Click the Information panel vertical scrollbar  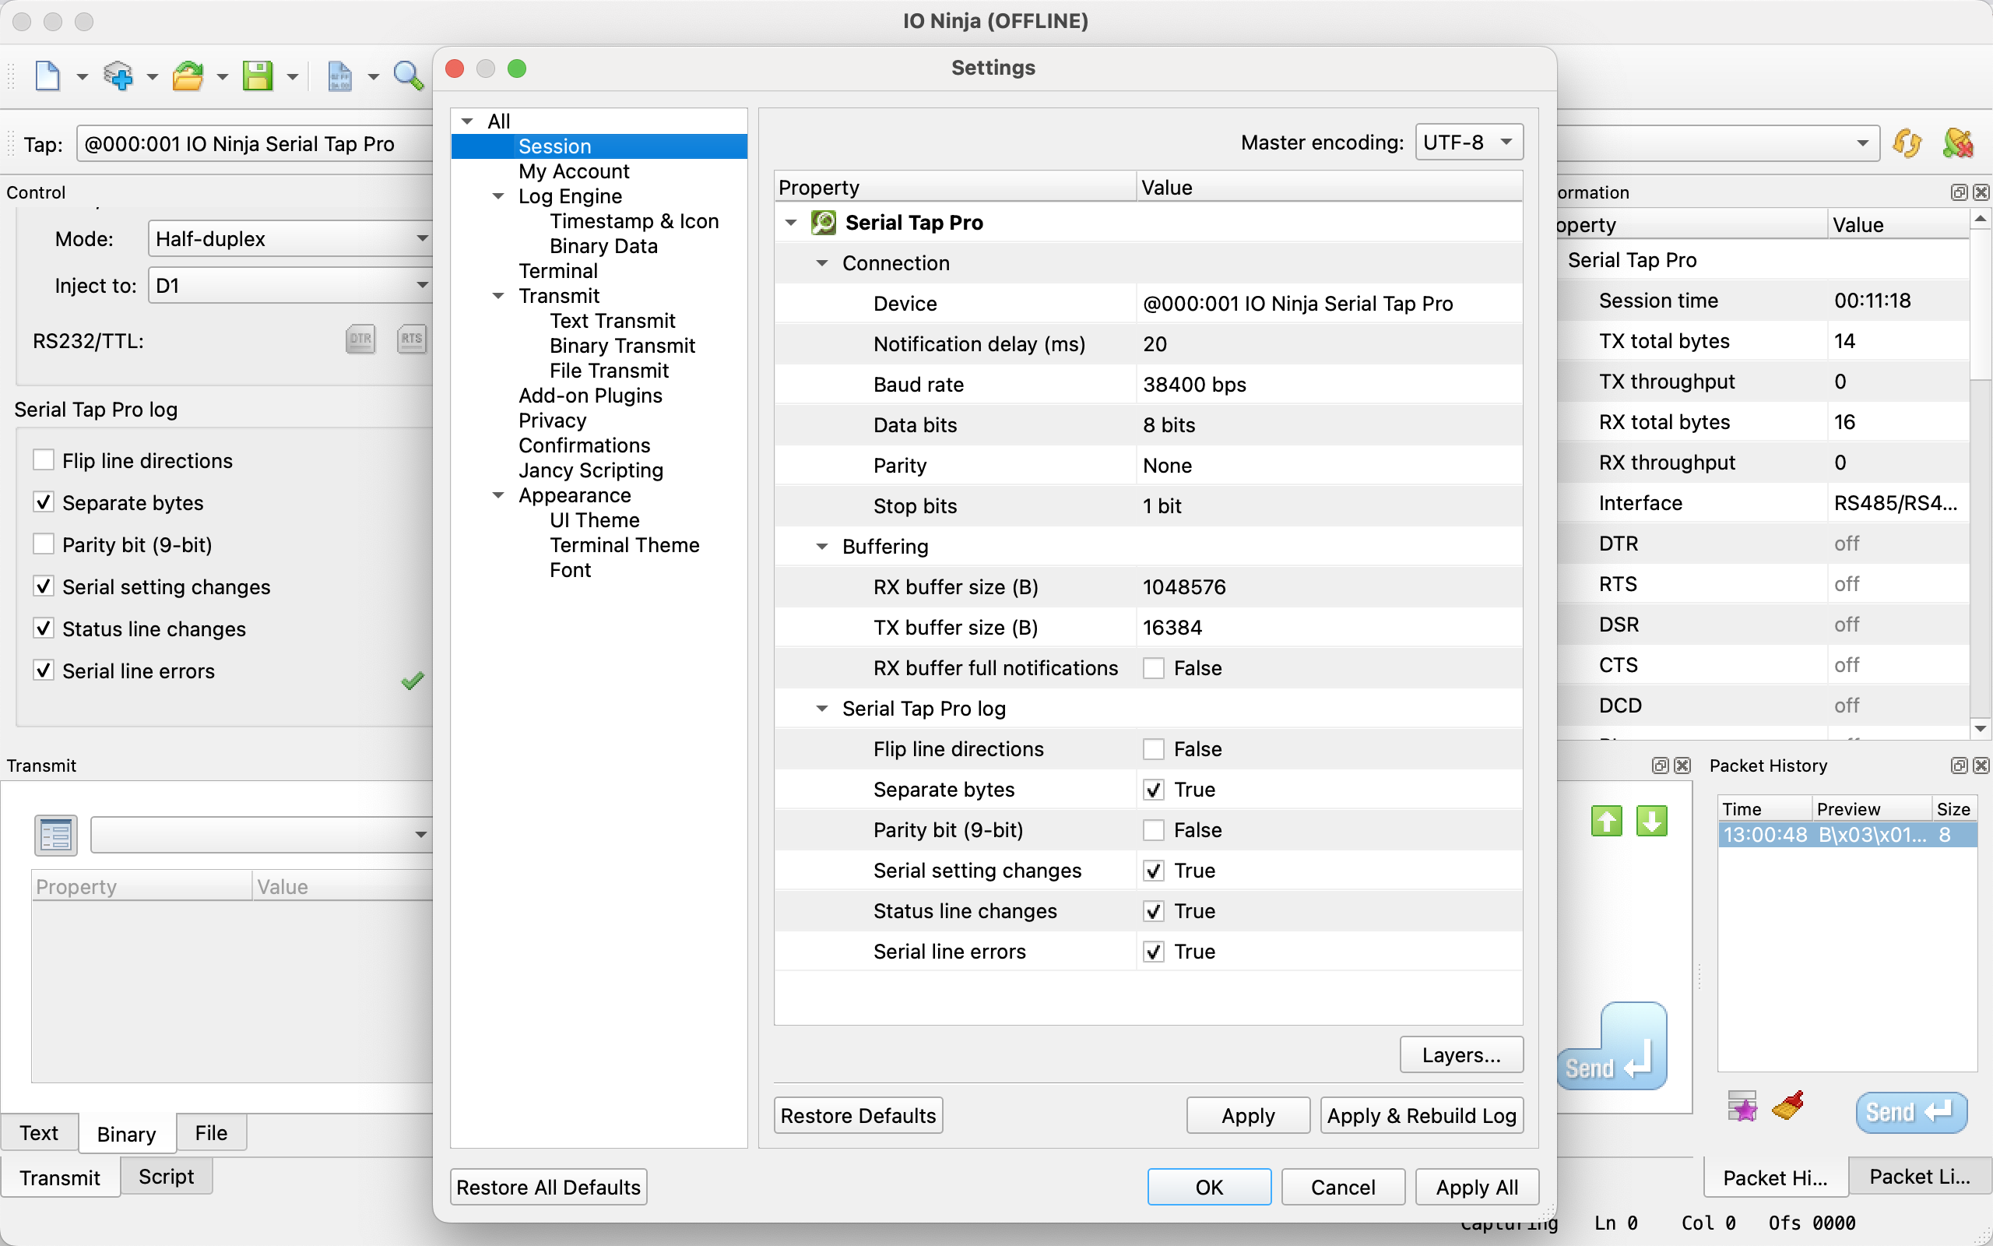pyautogui.click(x=1981, y=473)
